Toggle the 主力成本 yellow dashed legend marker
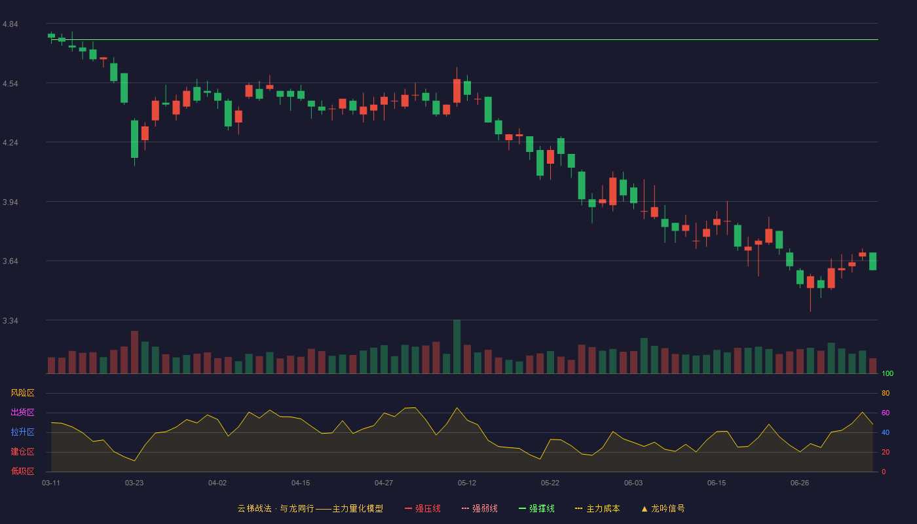 click(x=579, y=508)
